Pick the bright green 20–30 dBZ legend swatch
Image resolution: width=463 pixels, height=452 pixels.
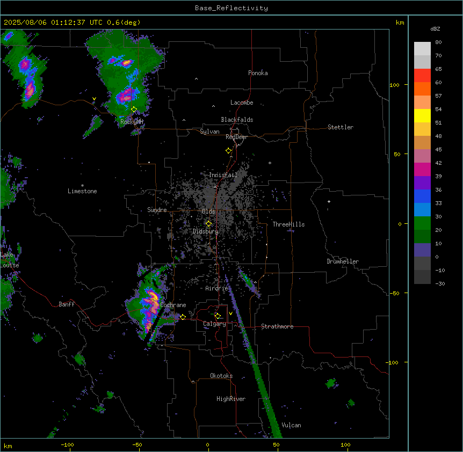point(422,223)
